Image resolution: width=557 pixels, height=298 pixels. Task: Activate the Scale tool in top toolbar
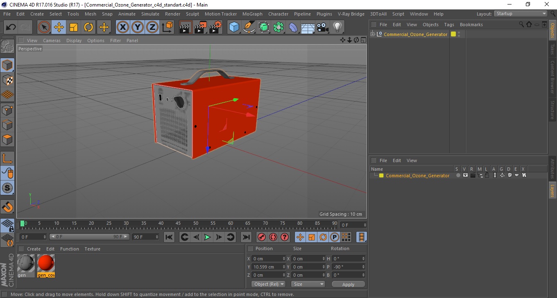coord(74,27)
